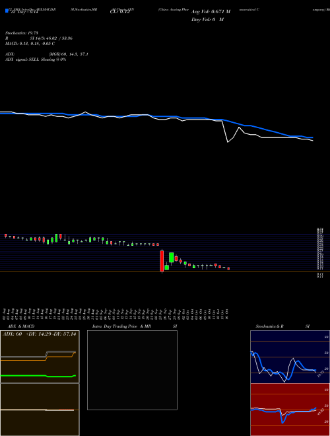Click the 'Stochastics: 19.73' reading
The height and width of the screenshot is (436, 330).
[21, 33]
